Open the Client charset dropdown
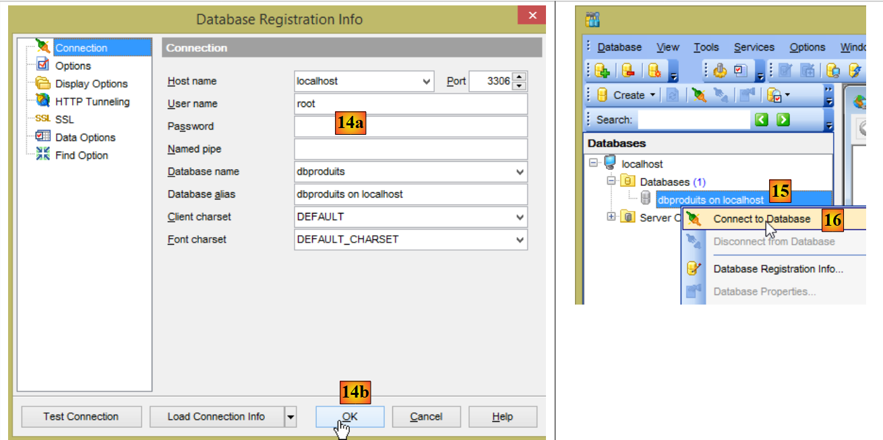 coord(520,217)
